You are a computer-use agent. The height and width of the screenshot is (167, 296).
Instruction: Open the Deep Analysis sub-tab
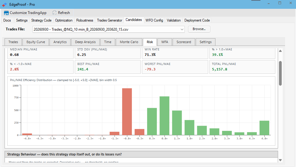(85, 42)
